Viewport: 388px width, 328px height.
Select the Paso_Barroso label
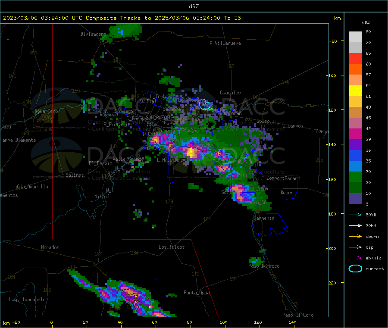pyautogui.click(x=264, y=266)
